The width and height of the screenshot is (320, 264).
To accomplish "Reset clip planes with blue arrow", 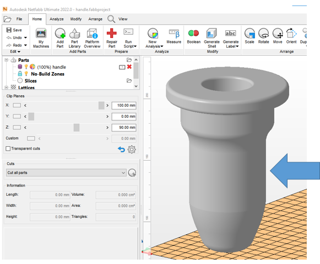I will [x=121, y=149].
